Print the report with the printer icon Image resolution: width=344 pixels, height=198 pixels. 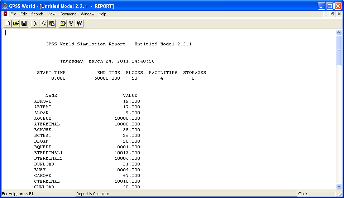pyautogui.click(x=62, y=23)
